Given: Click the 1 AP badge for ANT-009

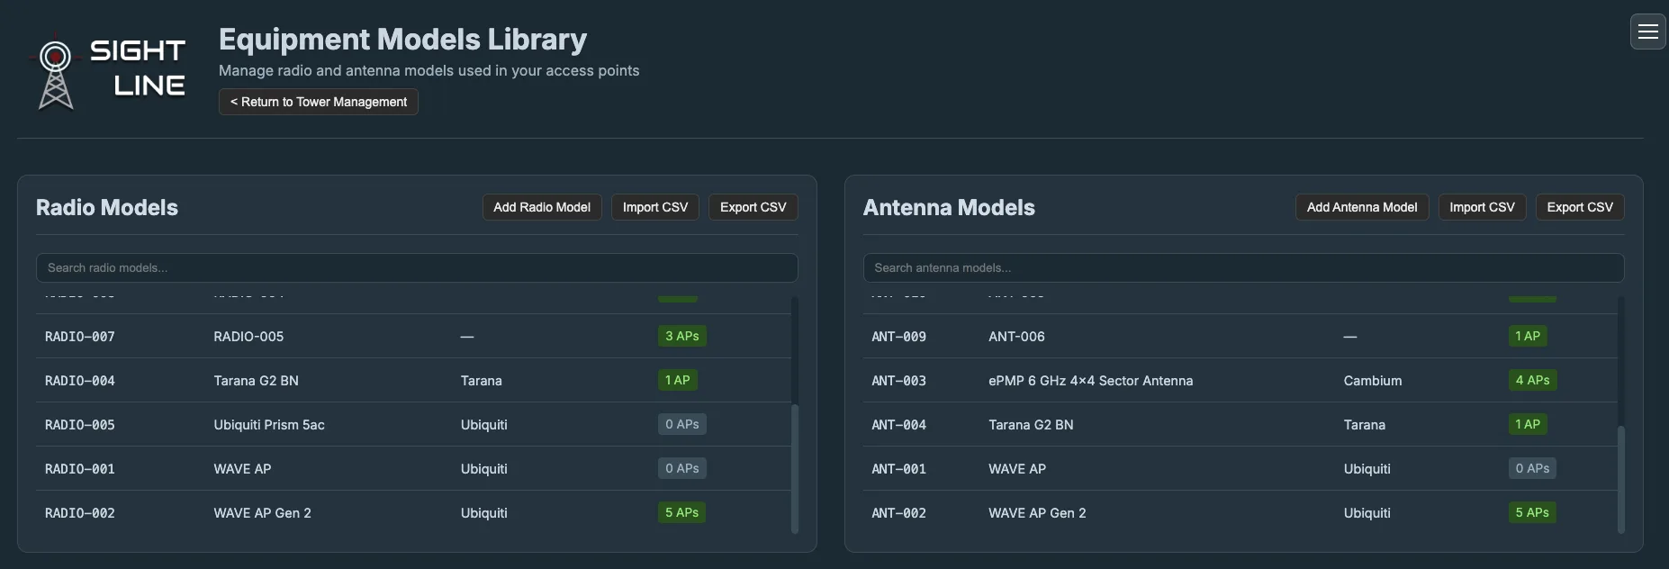Looking at the screenshot, I should click(x=1528, y=336).
